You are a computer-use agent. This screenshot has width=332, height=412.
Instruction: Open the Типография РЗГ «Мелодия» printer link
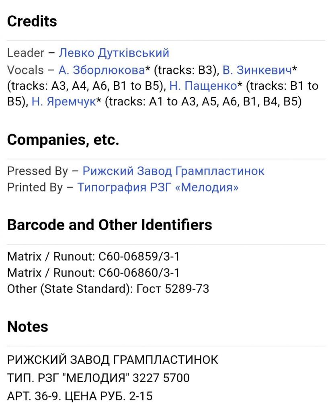158,187
